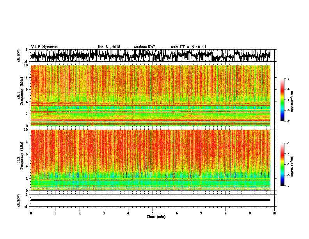Click the ch.1 spectrogram color scale bar
Screen dimensions: 309x239
(282, 100)
